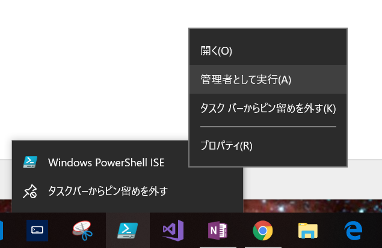The height and width of the screenshot is (248, 382).
Task: Open プロパティ(R) from the context menu
Action: (x=268, y=145)
